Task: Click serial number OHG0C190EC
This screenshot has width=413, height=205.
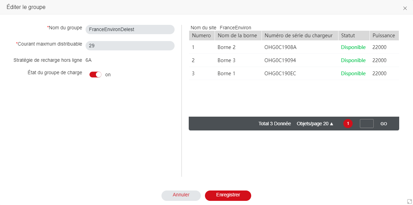Action: point(280,74)
